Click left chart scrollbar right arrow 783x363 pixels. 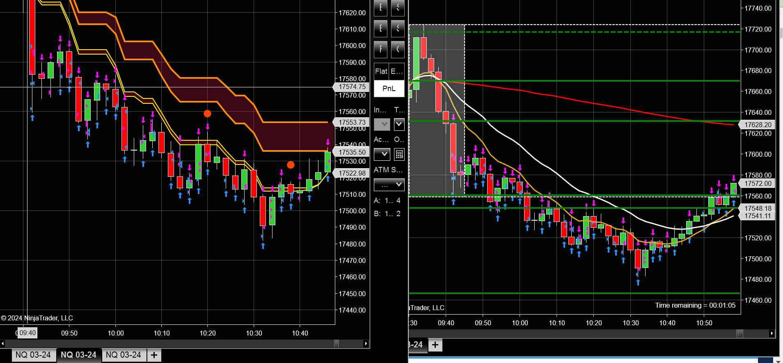(x=366, y=344)
